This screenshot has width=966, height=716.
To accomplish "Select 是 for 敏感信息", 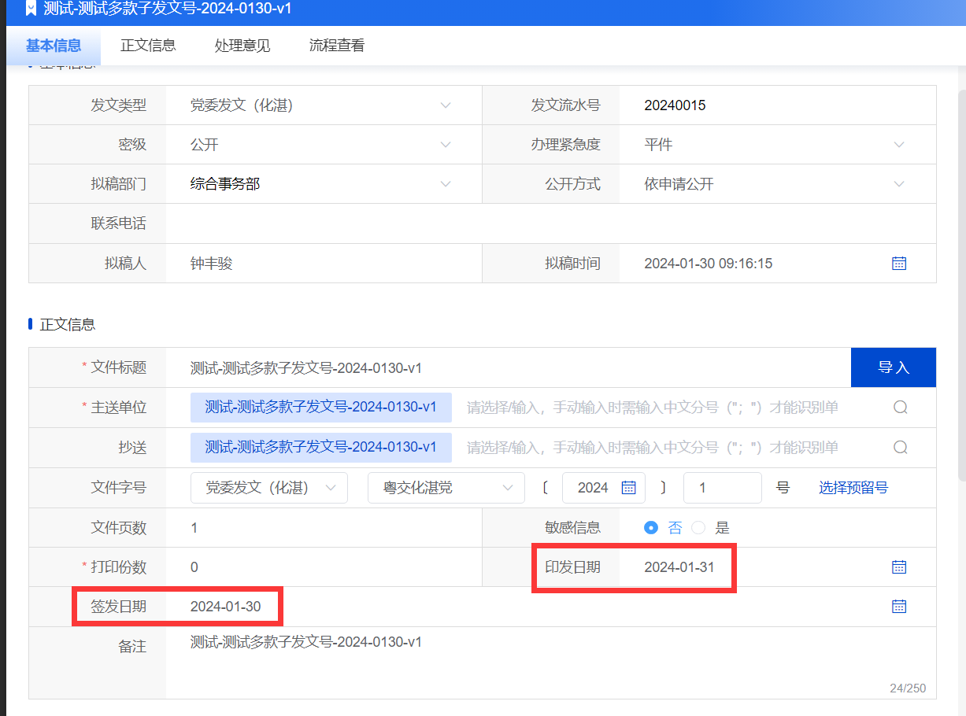I will pos(698,528).
